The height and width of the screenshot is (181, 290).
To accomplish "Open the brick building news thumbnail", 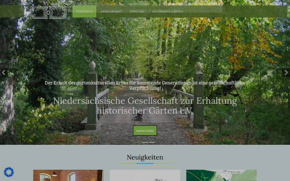I will 69,176.
